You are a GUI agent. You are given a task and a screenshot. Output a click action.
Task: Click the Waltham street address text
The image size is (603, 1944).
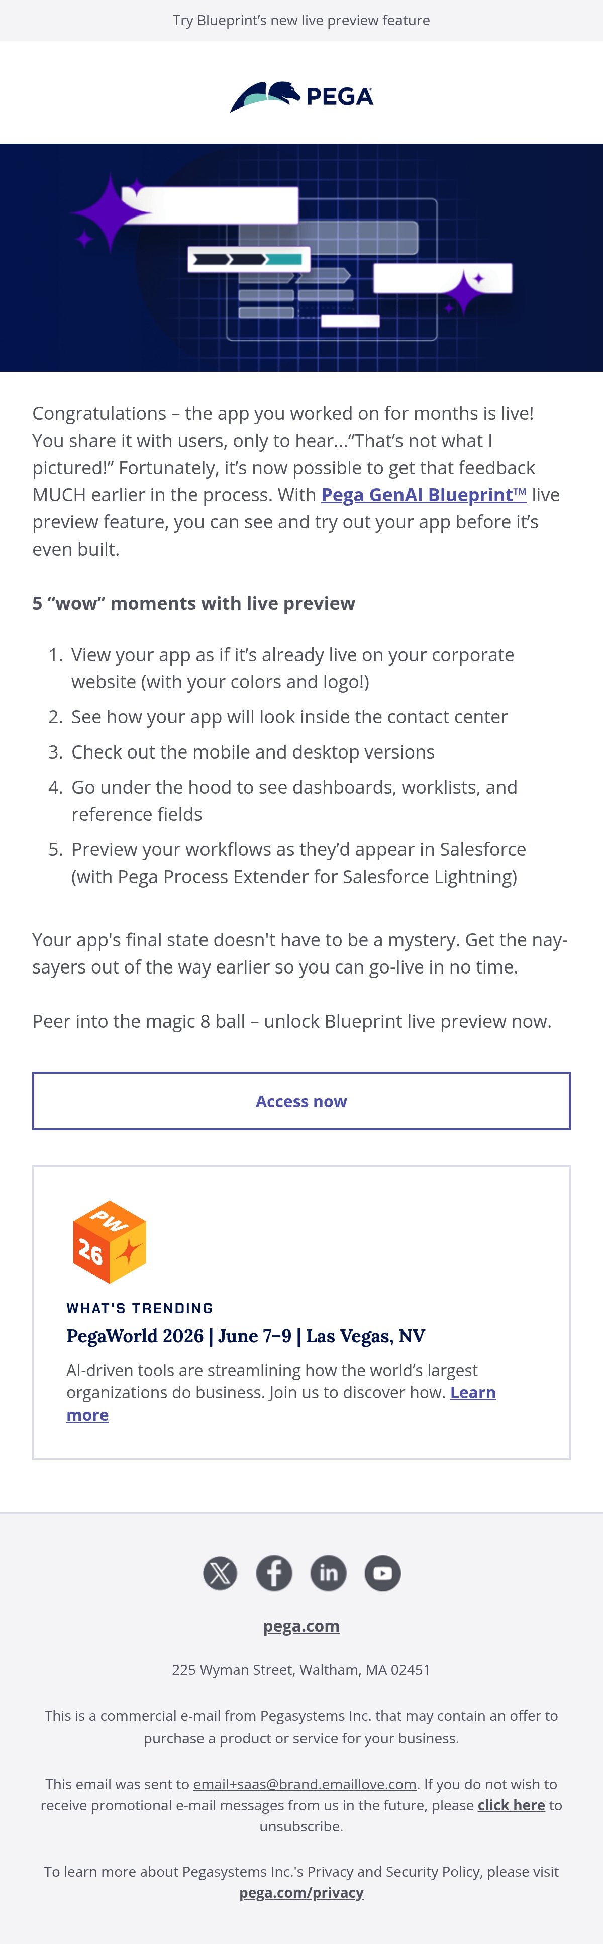pyautogui.click(x=301, y=1669)
